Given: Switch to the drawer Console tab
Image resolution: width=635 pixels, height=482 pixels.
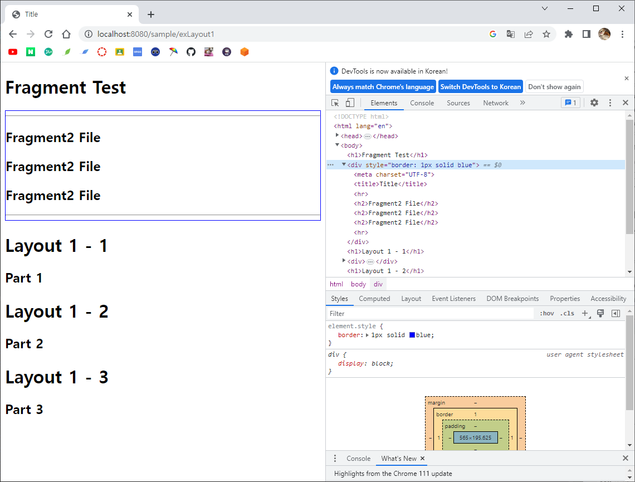Looking at the screenshot, I should pyautogui.click(x=358, y=458).
